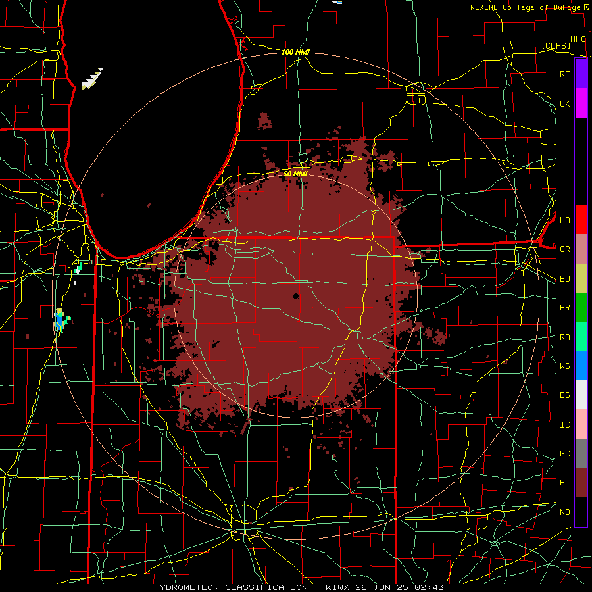Click the HA red legend swatch
The height and width of the screenshot is (592, 592).
point(581,220)
